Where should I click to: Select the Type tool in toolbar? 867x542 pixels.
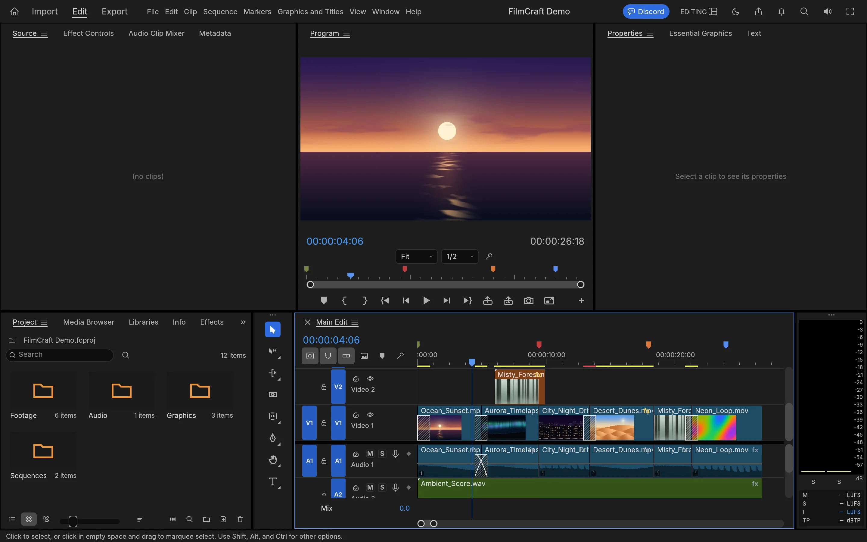pos(273,481)
